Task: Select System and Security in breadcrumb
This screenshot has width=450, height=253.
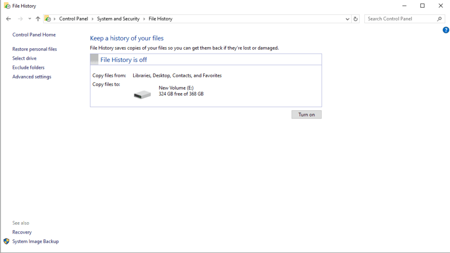Action: pos(118,18)
